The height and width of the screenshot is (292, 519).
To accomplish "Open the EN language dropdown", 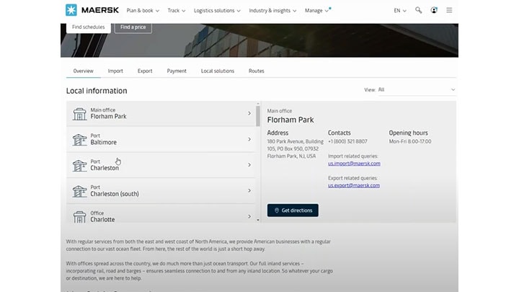I will 401,11.
